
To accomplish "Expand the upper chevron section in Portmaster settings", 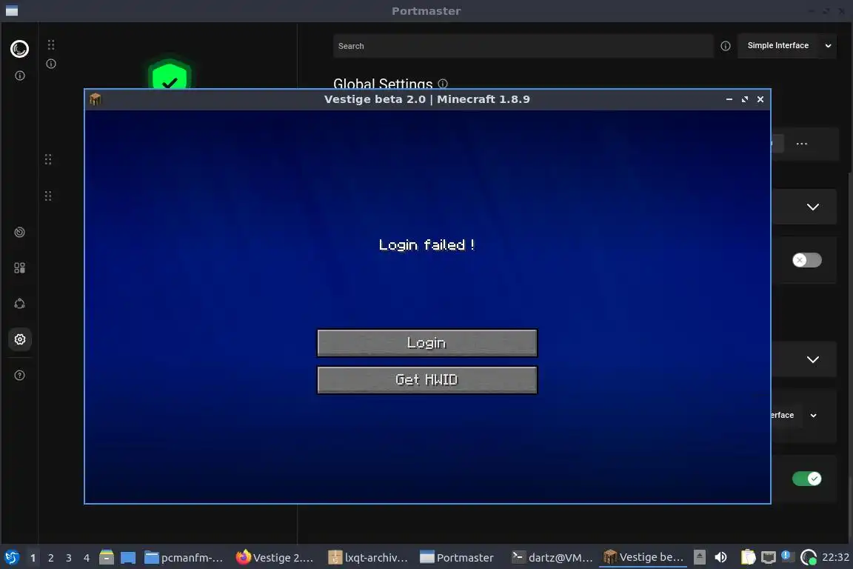I will tap(813, 207).
